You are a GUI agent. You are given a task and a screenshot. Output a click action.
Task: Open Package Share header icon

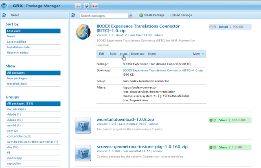click(x=95, y=6)
